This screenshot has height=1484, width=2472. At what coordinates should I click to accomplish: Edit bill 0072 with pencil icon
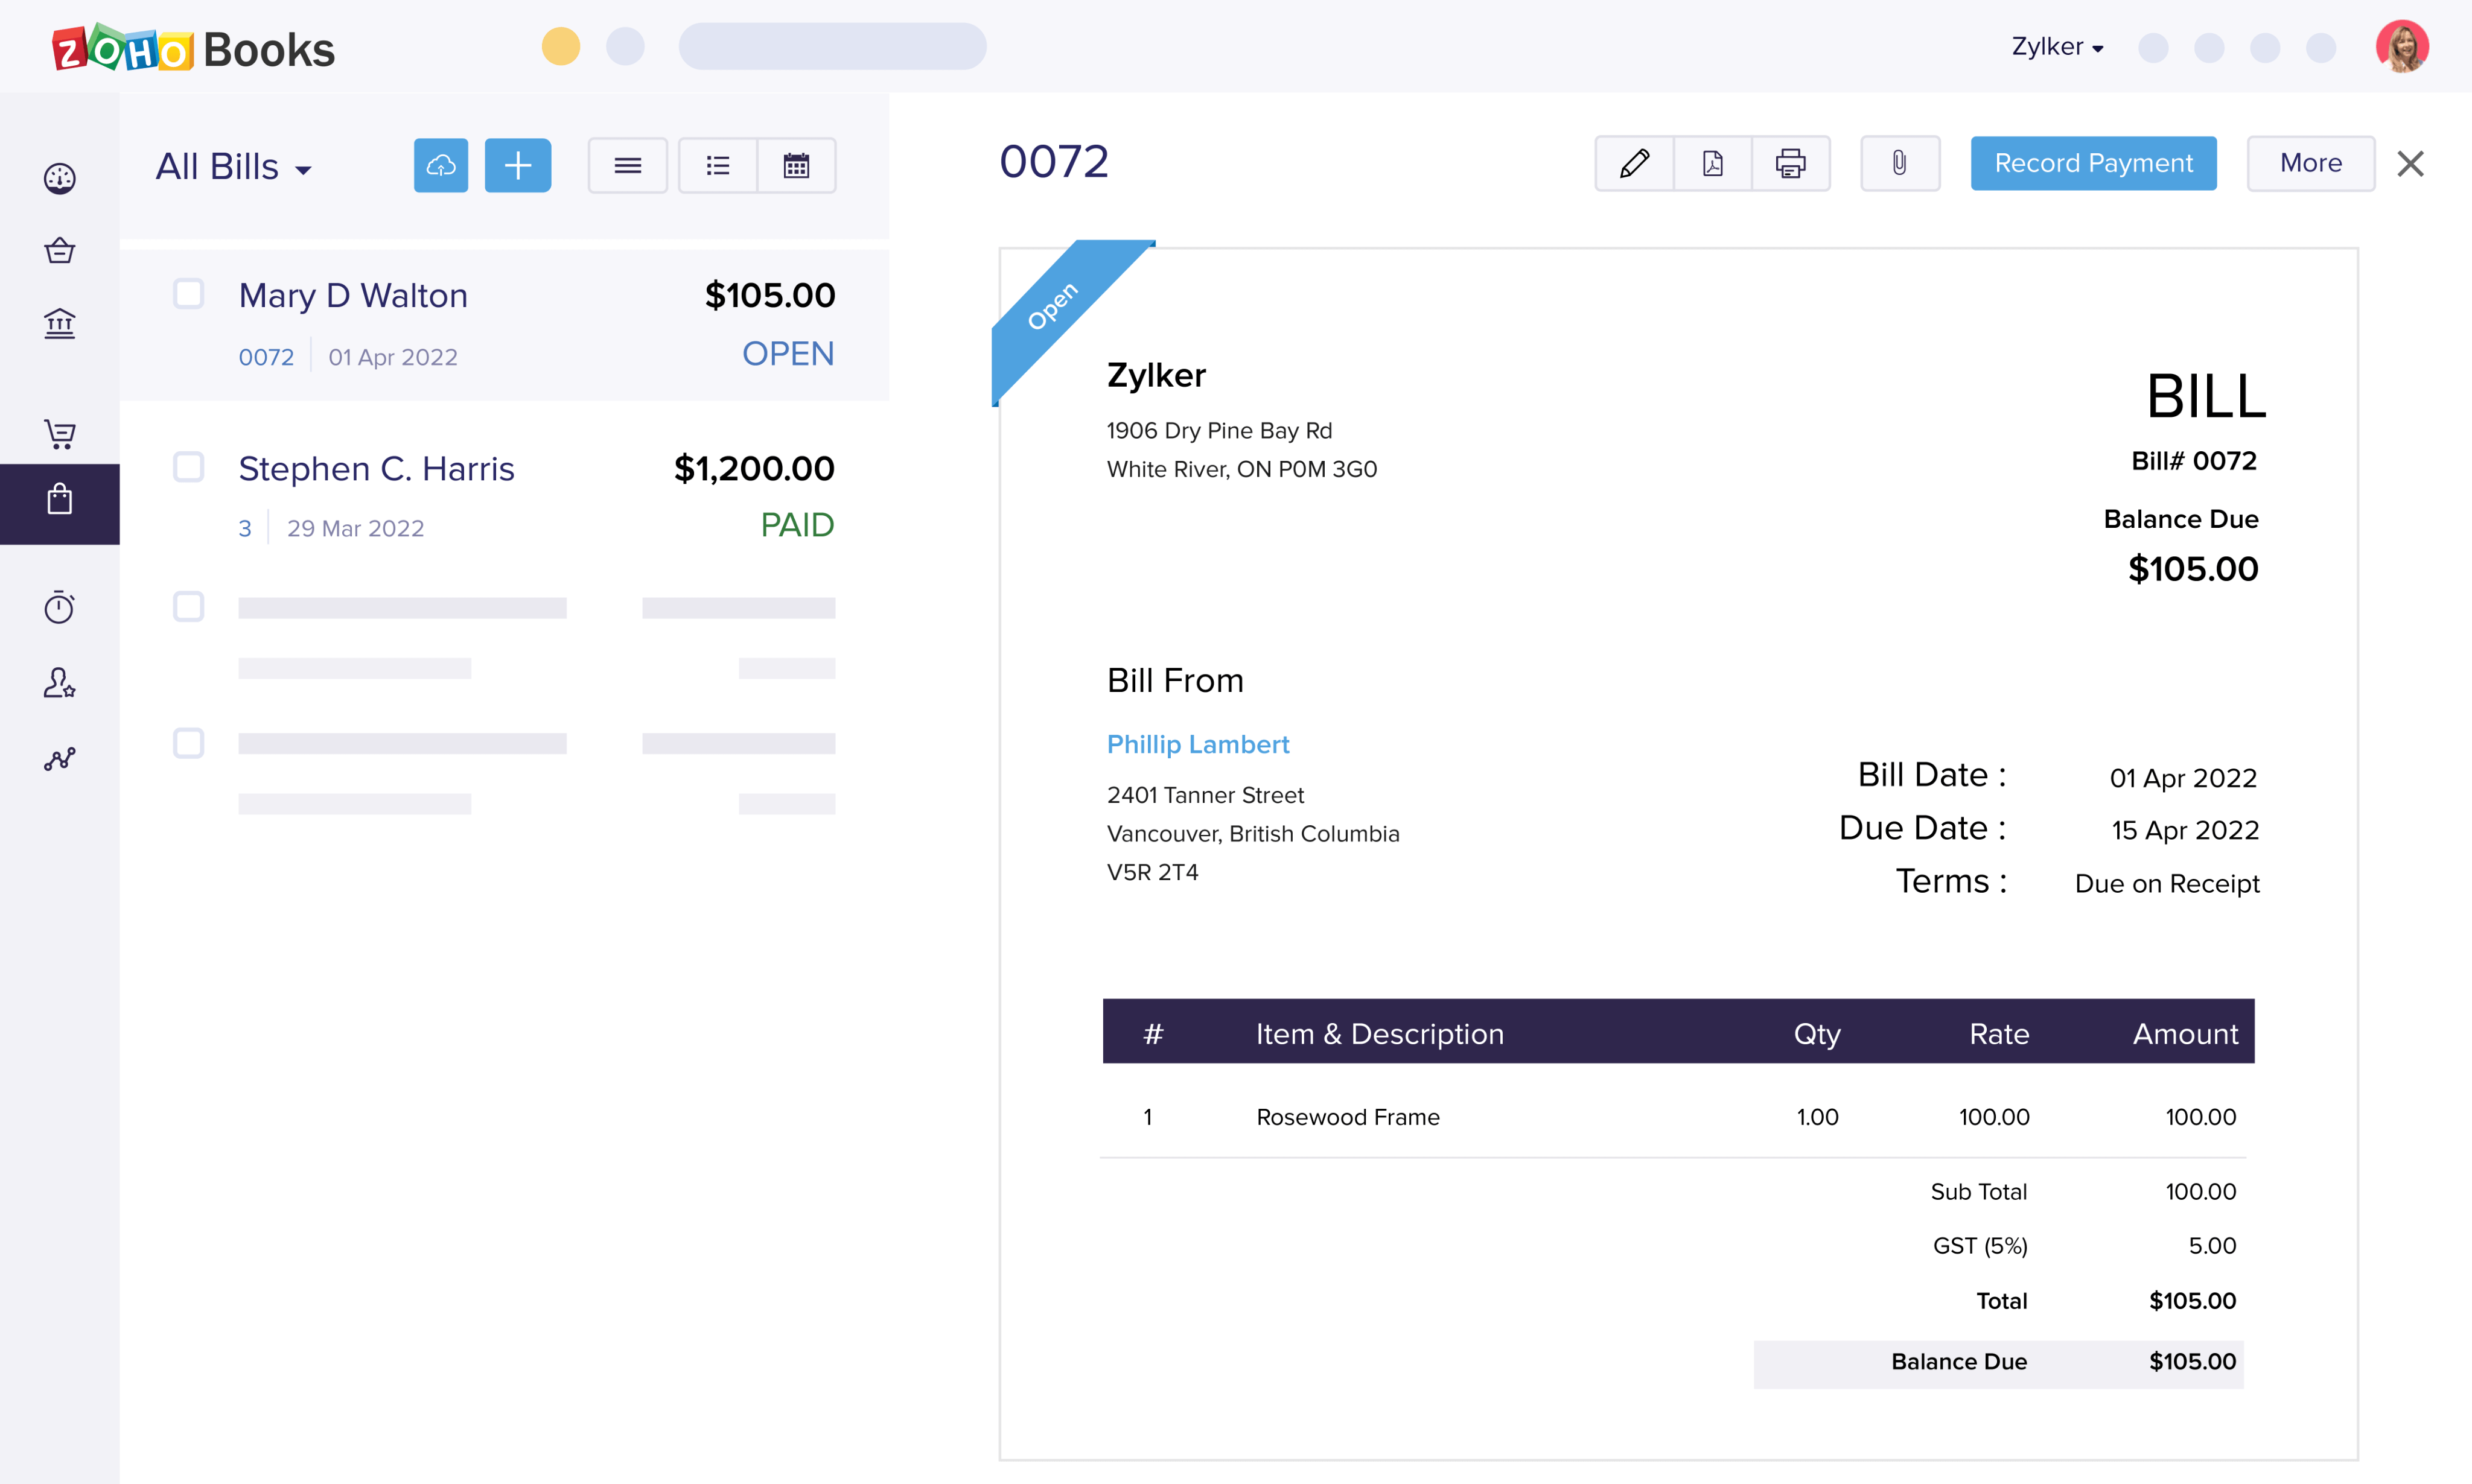pos(1635,163)
